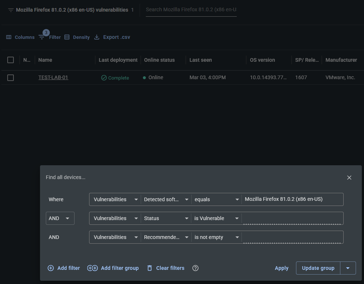Click the 1607 release cell

click(x=301, y=77)
